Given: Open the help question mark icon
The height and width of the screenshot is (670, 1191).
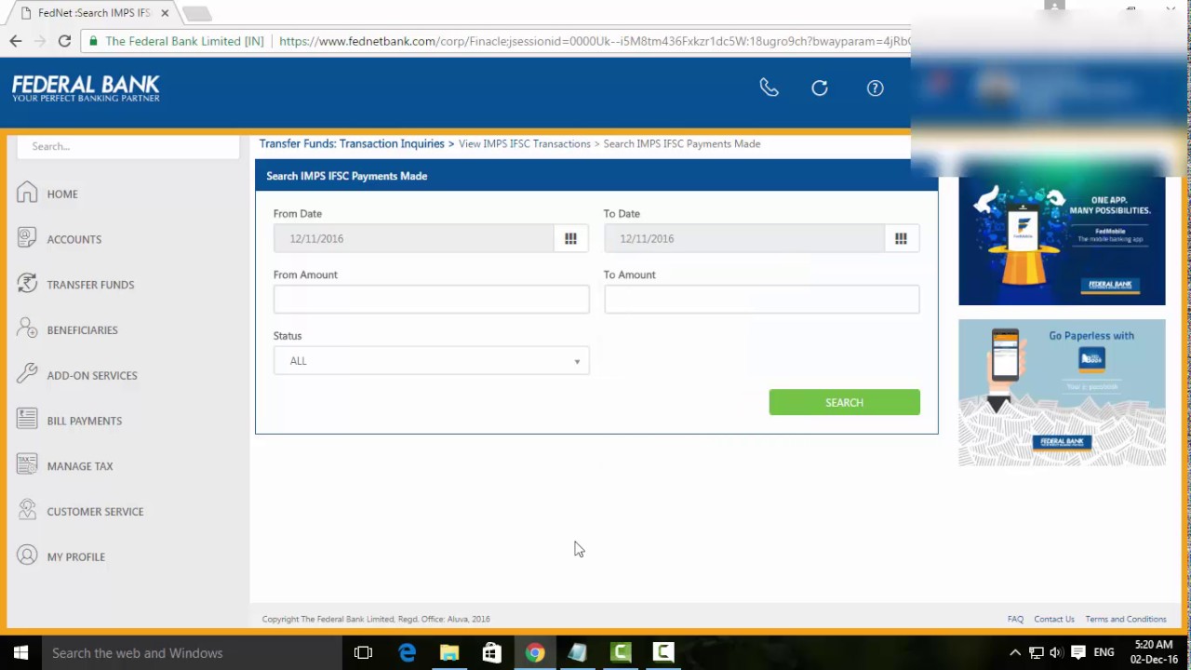Looking at the screenshot, I should (x=876, y=87).
